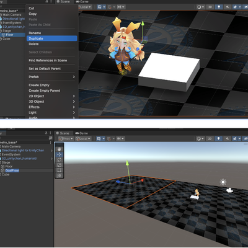Switch to the Game tab in lower editor

click(82, 133)
